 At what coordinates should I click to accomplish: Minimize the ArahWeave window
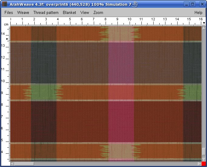(187, 4)
